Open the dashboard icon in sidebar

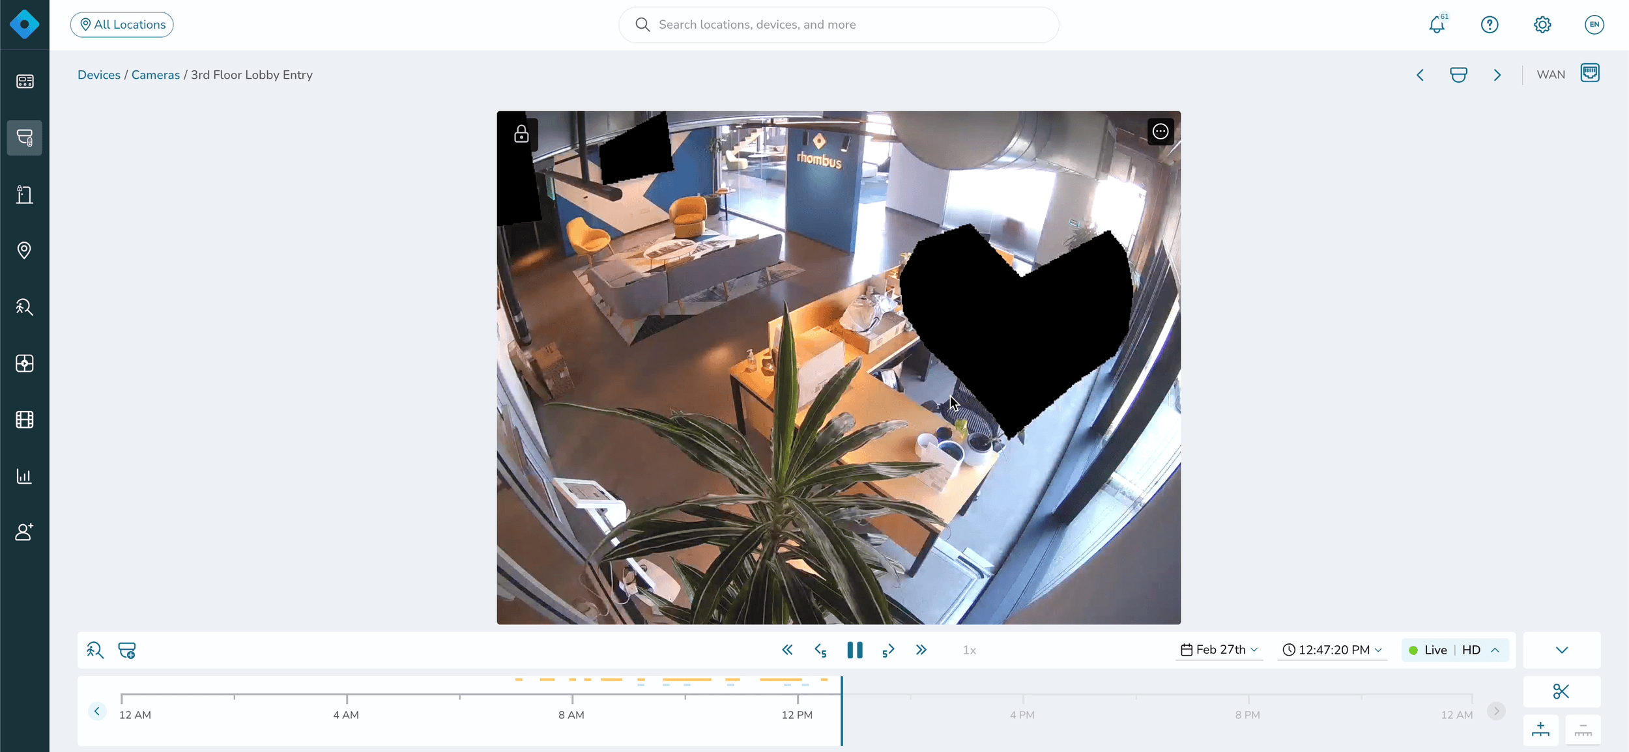coord(25,81)
